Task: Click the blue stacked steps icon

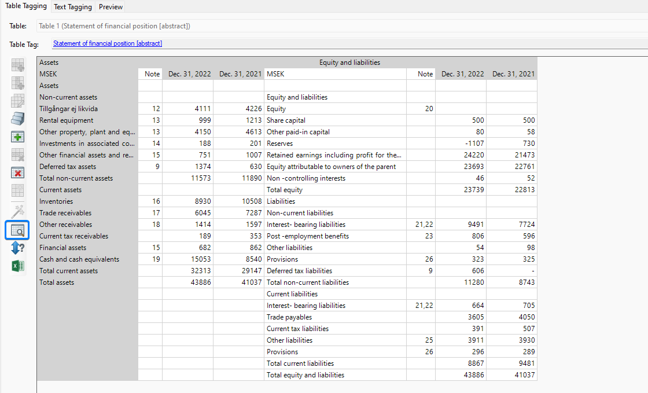Action: (18, 119)
